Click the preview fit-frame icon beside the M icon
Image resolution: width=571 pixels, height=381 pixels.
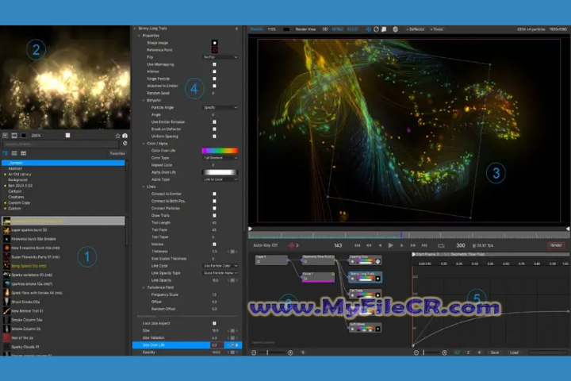[x=14, y=135]
